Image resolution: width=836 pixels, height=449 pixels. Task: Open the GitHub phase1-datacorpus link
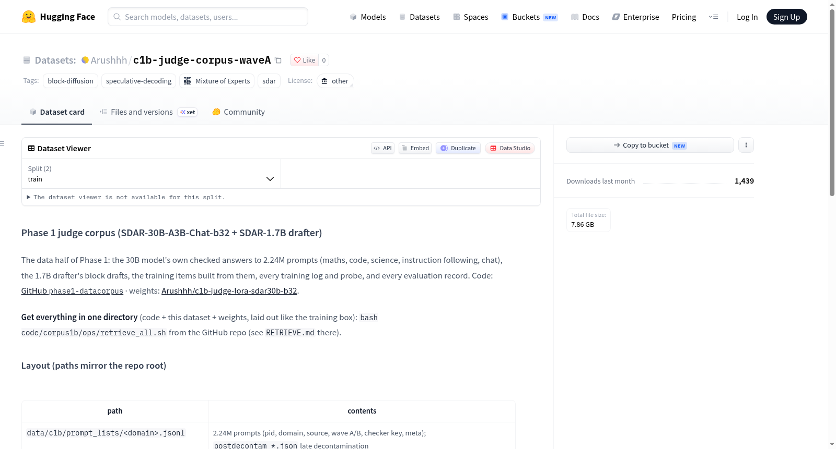[x=72, y=291]
